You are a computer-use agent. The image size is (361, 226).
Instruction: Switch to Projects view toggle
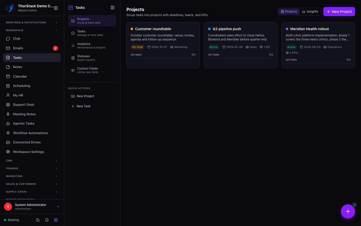pyautogui.click(x=289, y=12)
